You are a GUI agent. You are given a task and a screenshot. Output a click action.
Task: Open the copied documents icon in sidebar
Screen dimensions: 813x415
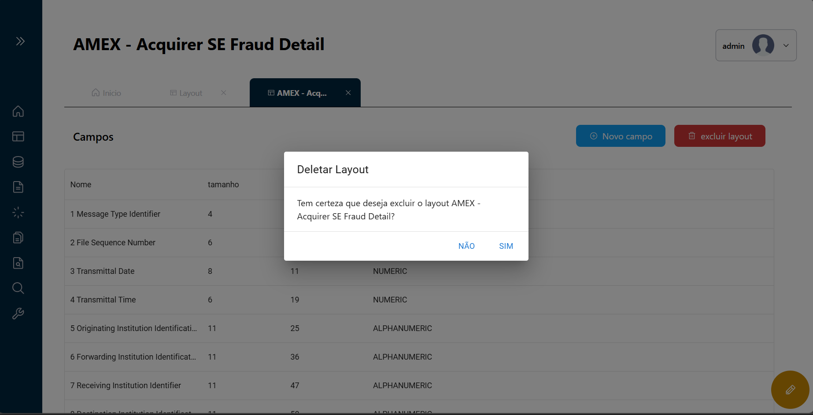[x=18, y=238]
